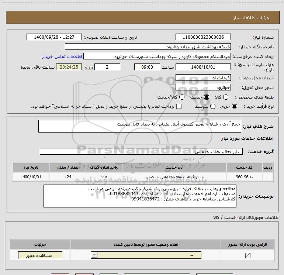Click service name cell سایر فعالیت های خدماتی شخصی

coord(174,177)
